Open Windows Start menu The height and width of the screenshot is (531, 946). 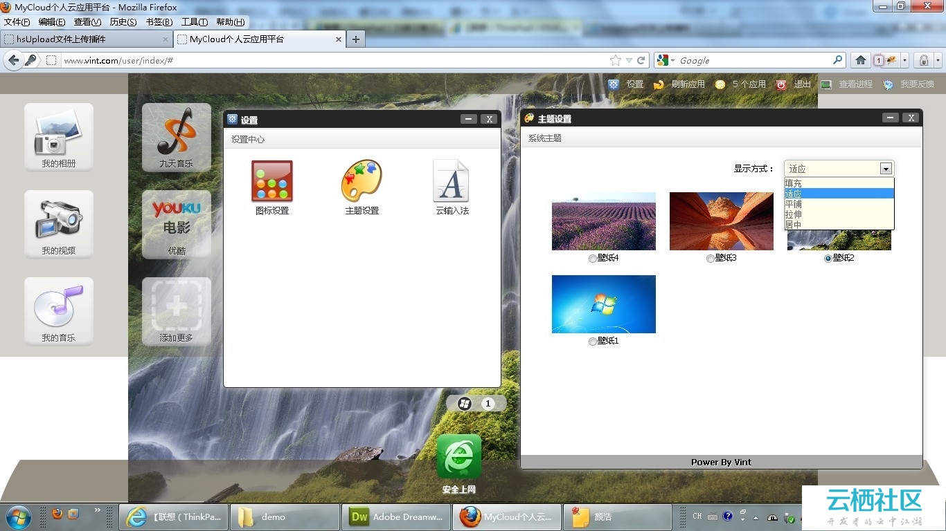pos(18,516)
